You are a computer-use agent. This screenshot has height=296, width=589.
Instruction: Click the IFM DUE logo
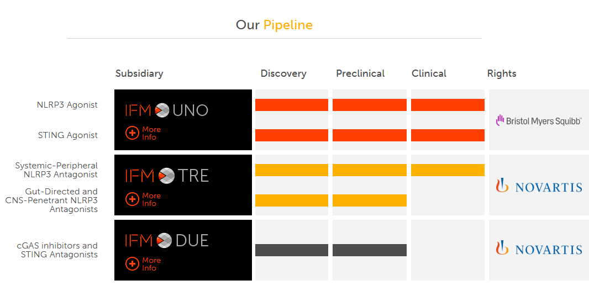pyautogui.click(x=166, y=241)
